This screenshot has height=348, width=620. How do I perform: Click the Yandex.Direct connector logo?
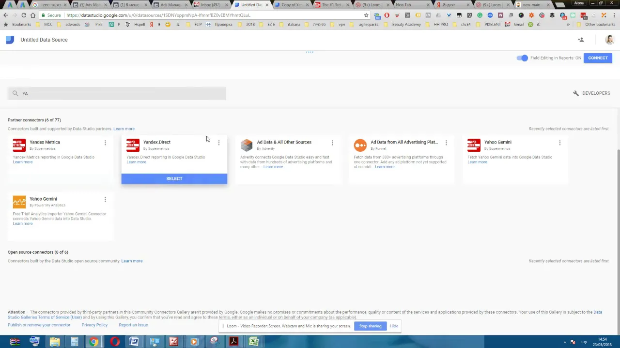click(133, 145)
